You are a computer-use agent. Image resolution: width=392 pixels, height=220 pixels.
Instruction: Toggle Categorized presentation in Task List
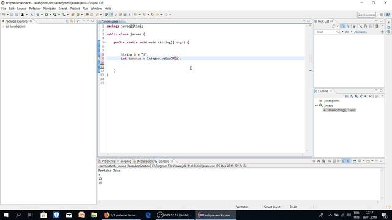(x=343, y=26)
